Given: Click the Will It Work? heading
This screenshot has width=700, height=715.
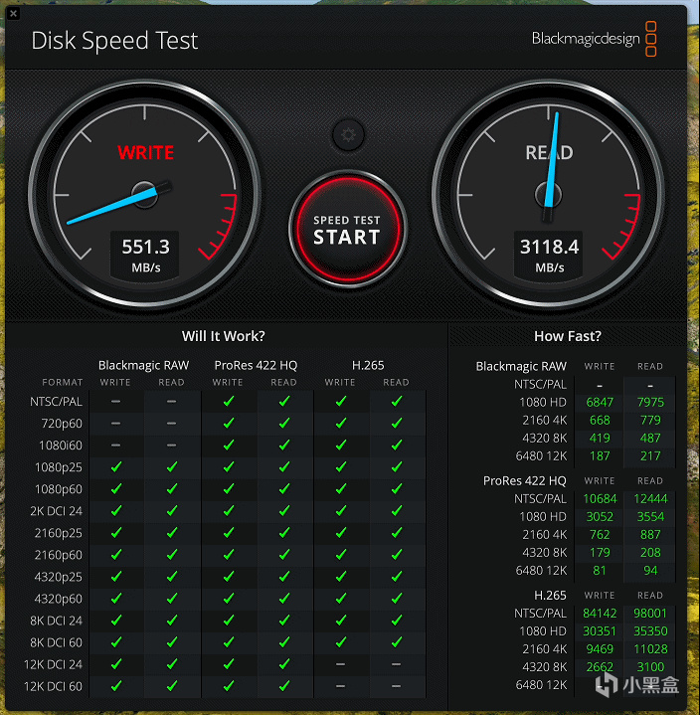Looking at the screenshot, I should (224, 336).
